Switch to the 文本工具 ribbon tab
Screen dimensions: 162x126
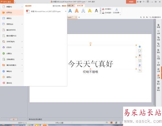click(x=80, y=5)
